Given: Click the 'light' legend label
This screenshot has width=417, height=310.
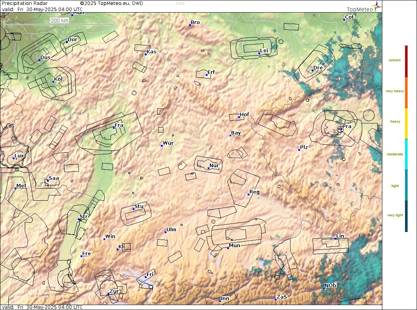Looking at the screenshot, I should click(395, 186).
